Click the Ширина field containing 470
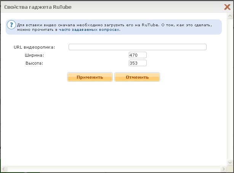Screen dimensions: 234x173 (138, 55)
